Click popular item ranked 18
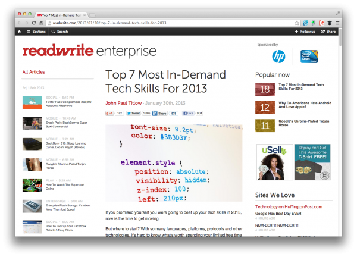 tap(265, 89)
